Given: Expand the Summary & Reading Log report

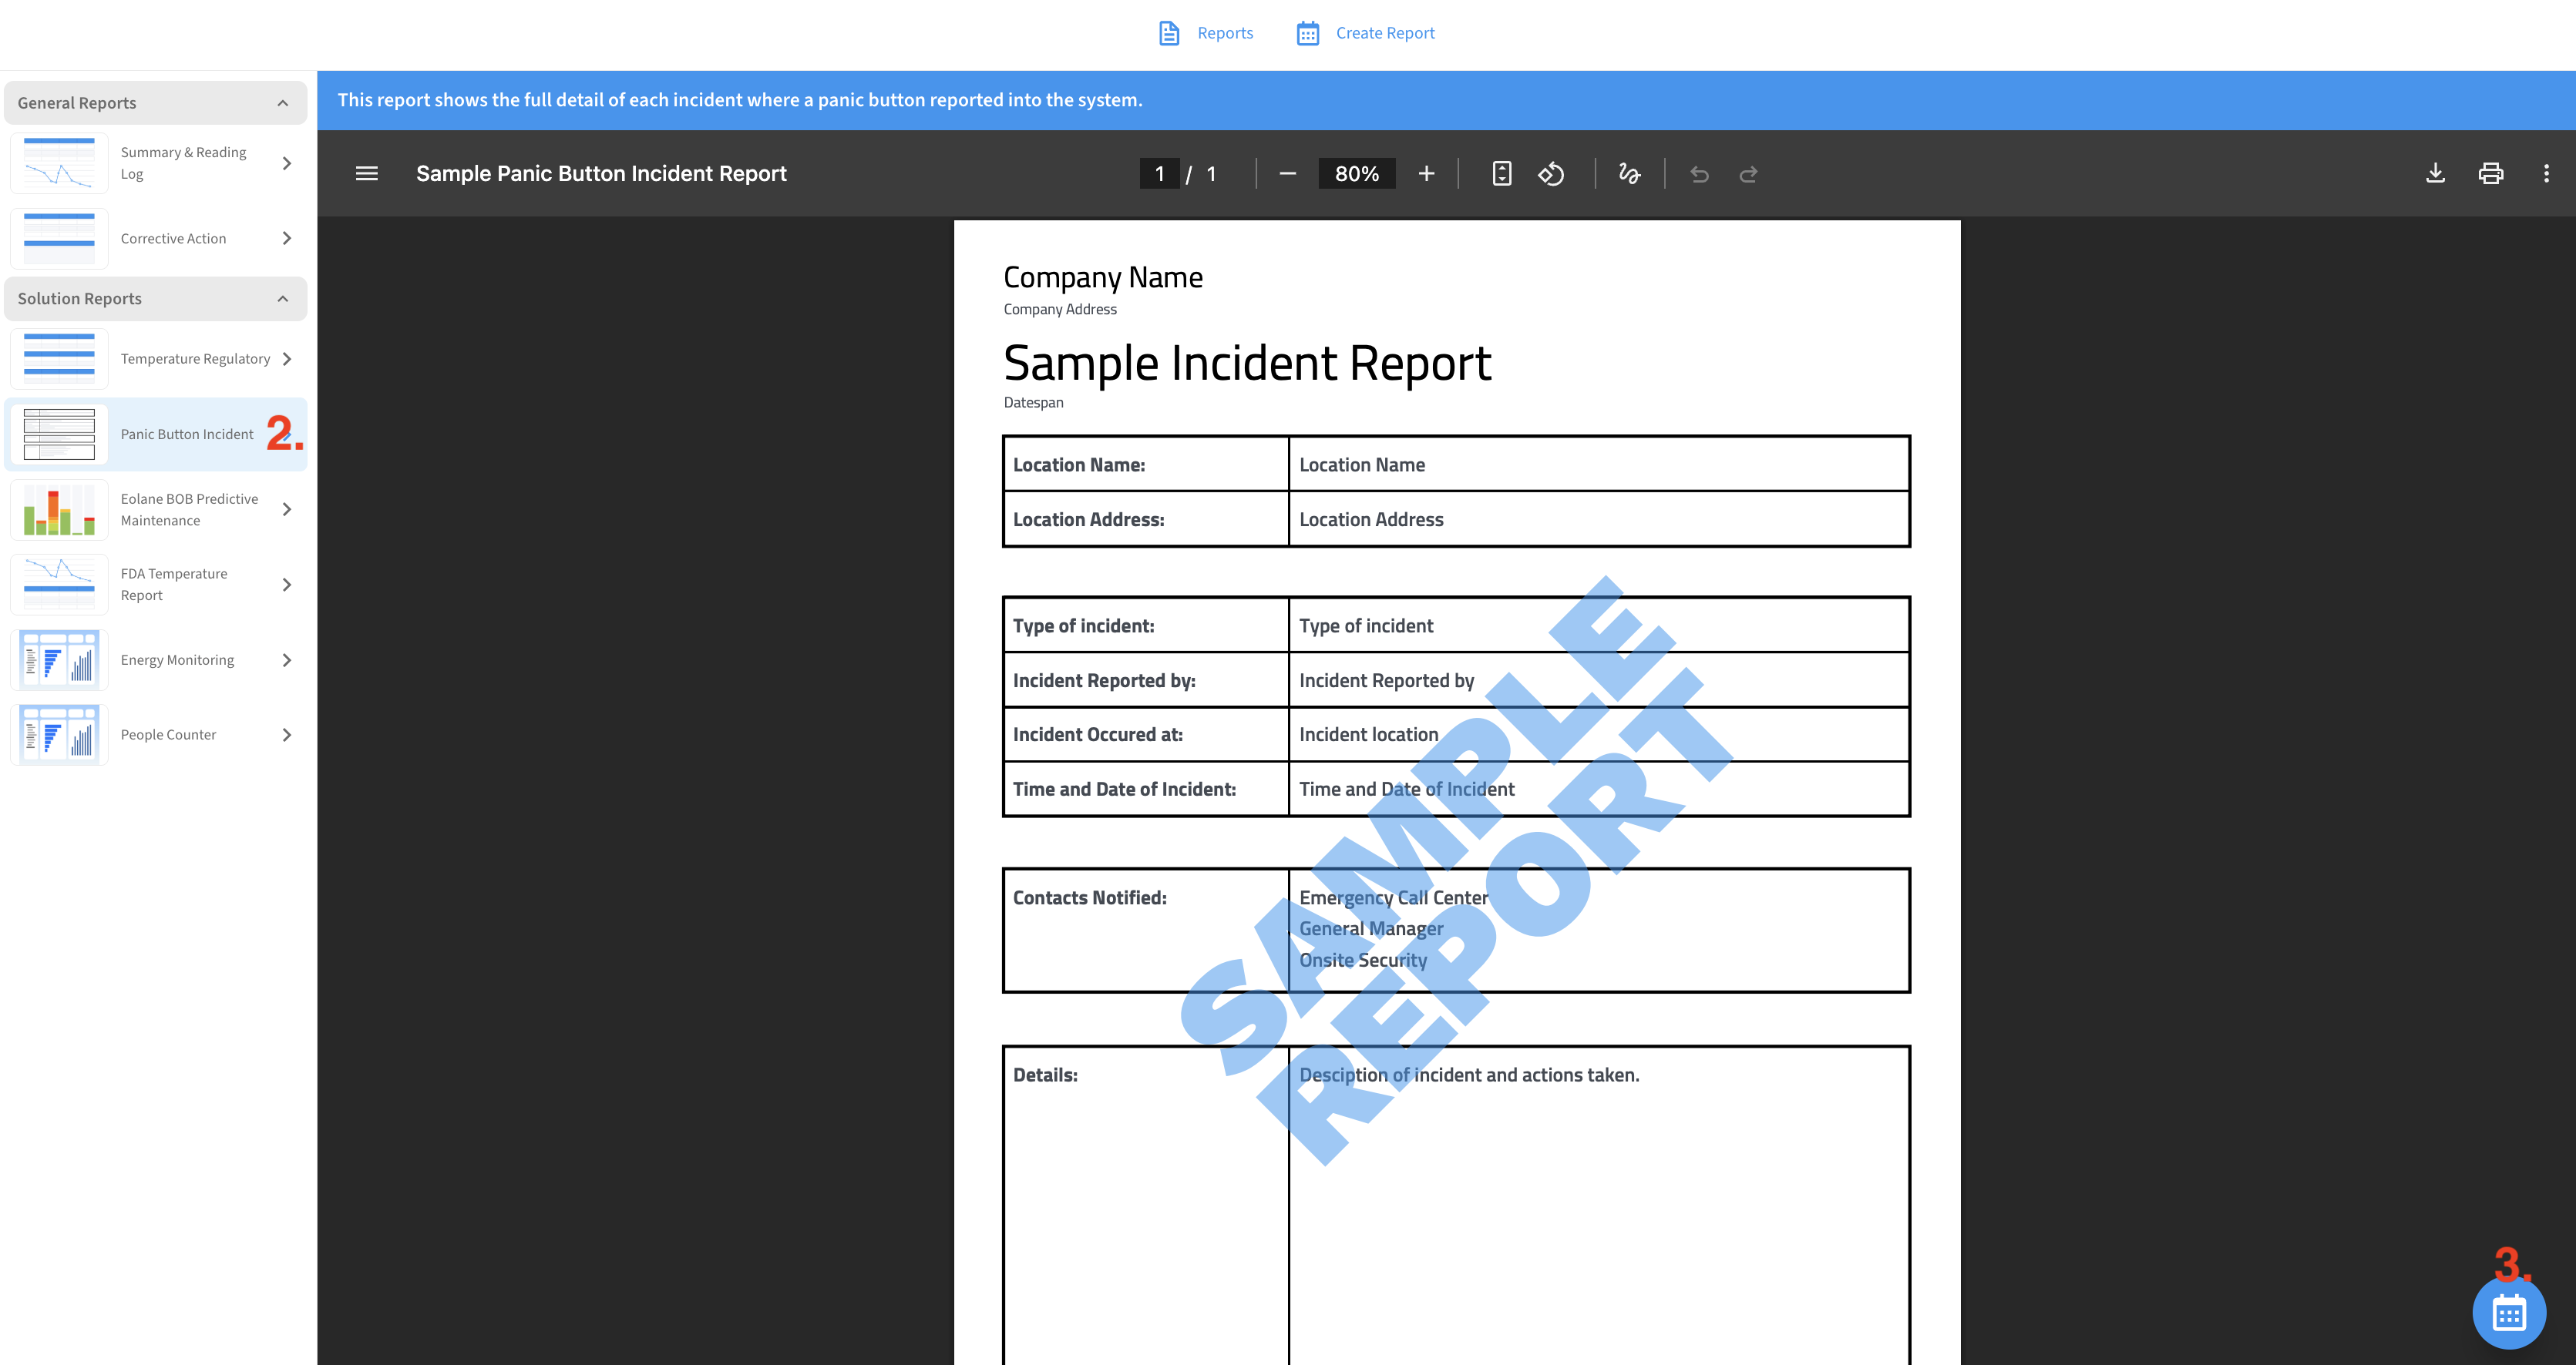Looking at the screenshot, I should point(287,163).
